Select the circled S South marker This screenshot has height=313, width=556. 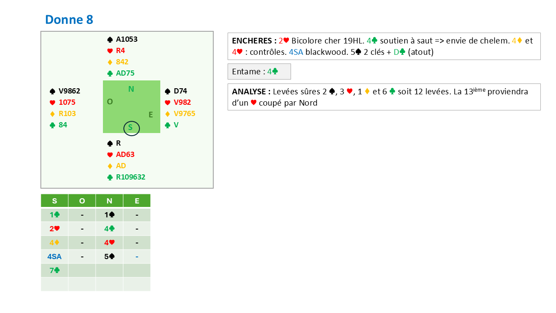(131, 128)
